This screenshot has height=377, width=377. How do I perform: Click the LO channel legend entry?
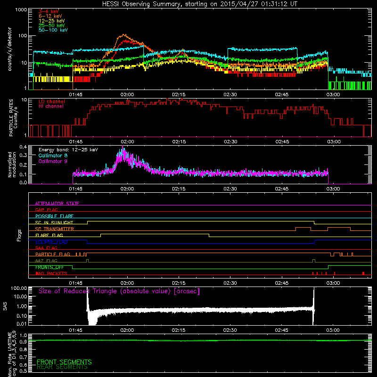click(x=52, y=101)
